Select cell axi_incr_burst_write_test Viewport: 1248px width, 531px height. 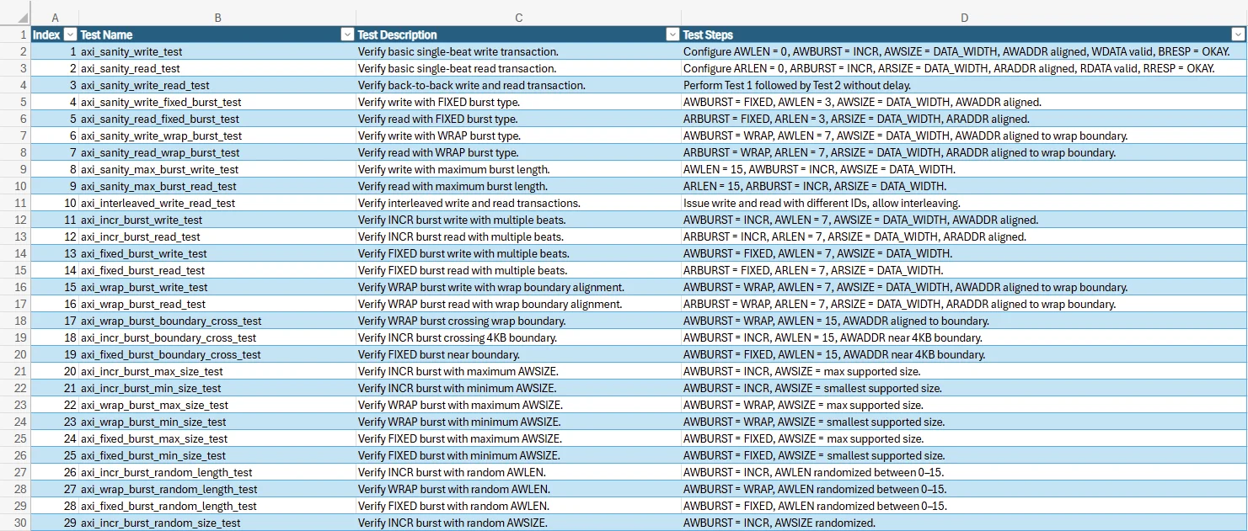tap(217, 220)
